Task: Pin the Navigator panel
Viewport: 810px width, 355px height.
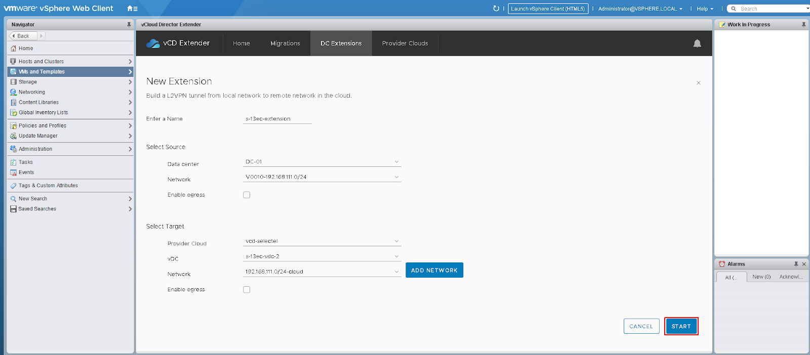Action: [129, 24]
